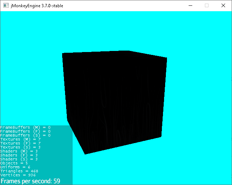Click the 'Uniforms = 6' stat
Viewport: 232px width, 185px height.
(15, 167)
